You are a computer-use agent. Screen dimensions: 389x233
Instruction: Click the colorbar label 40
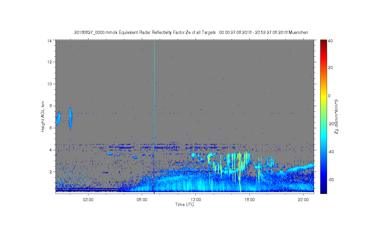tap(330, 41)
